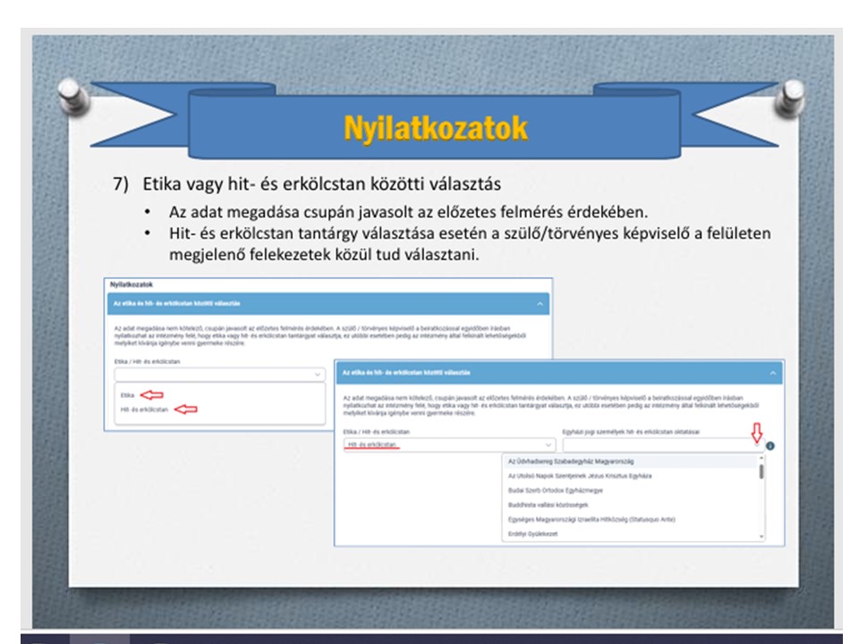
Task: Click the denomination list scrollbar thumb
Action: coord(761,470)
